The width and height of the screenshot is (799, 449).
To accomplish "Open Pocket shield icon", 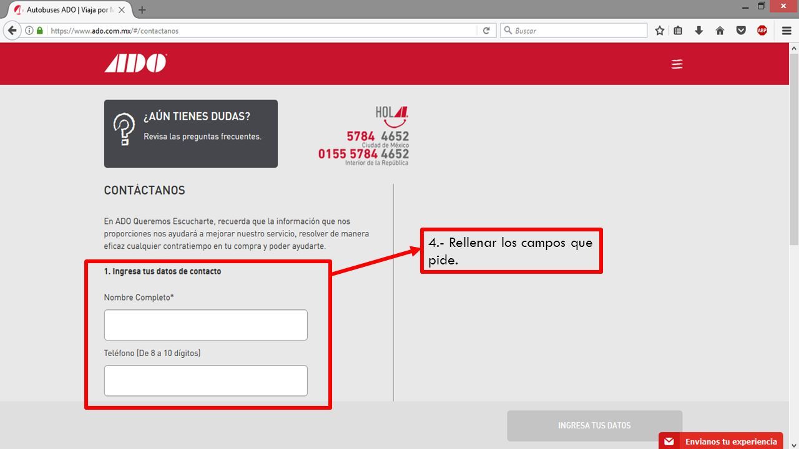I will (741, 31).
